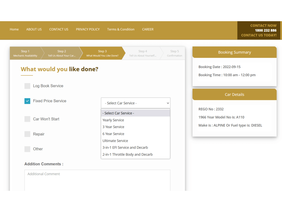The width and height of the screenshot is (282, 212).
Task: Click the REGO No : 2332 text
Action: tap(211, 109)
